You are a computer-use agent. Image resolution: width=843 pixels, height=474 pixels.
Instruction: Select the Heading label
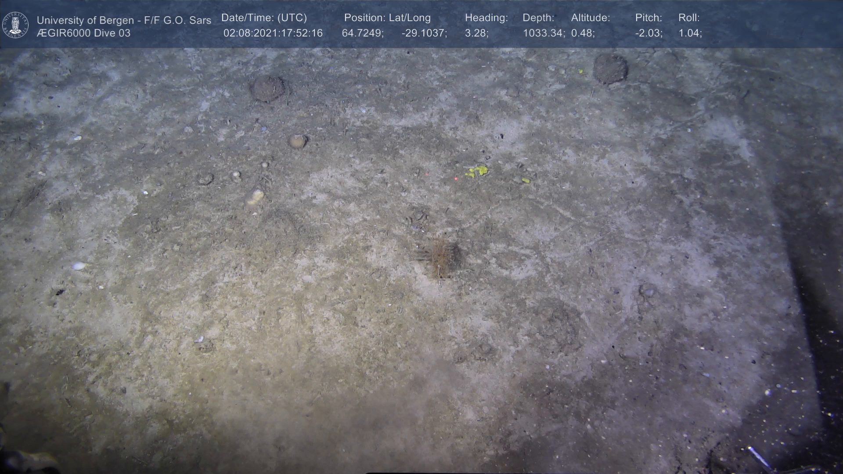pos(486,18)
